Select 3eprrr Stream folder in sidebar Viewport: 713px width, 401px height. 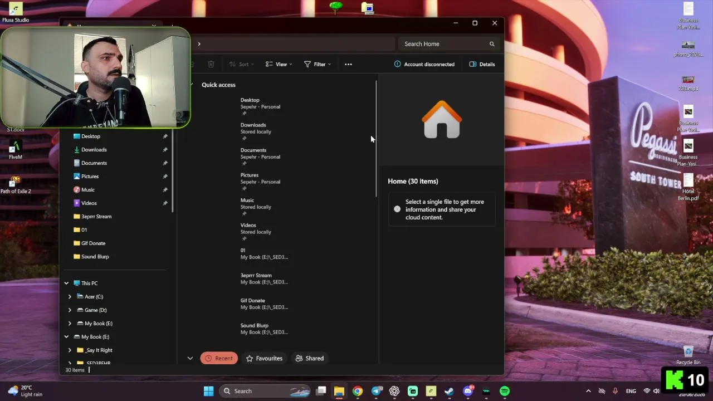coord(92,217)
